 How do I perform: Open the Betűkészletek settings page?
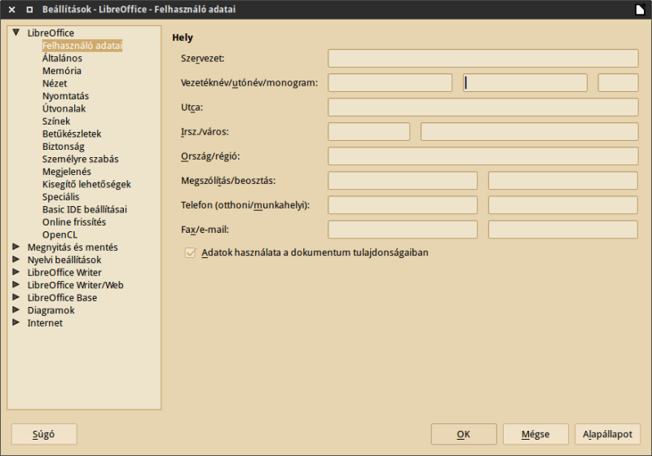tap(72, 134)
